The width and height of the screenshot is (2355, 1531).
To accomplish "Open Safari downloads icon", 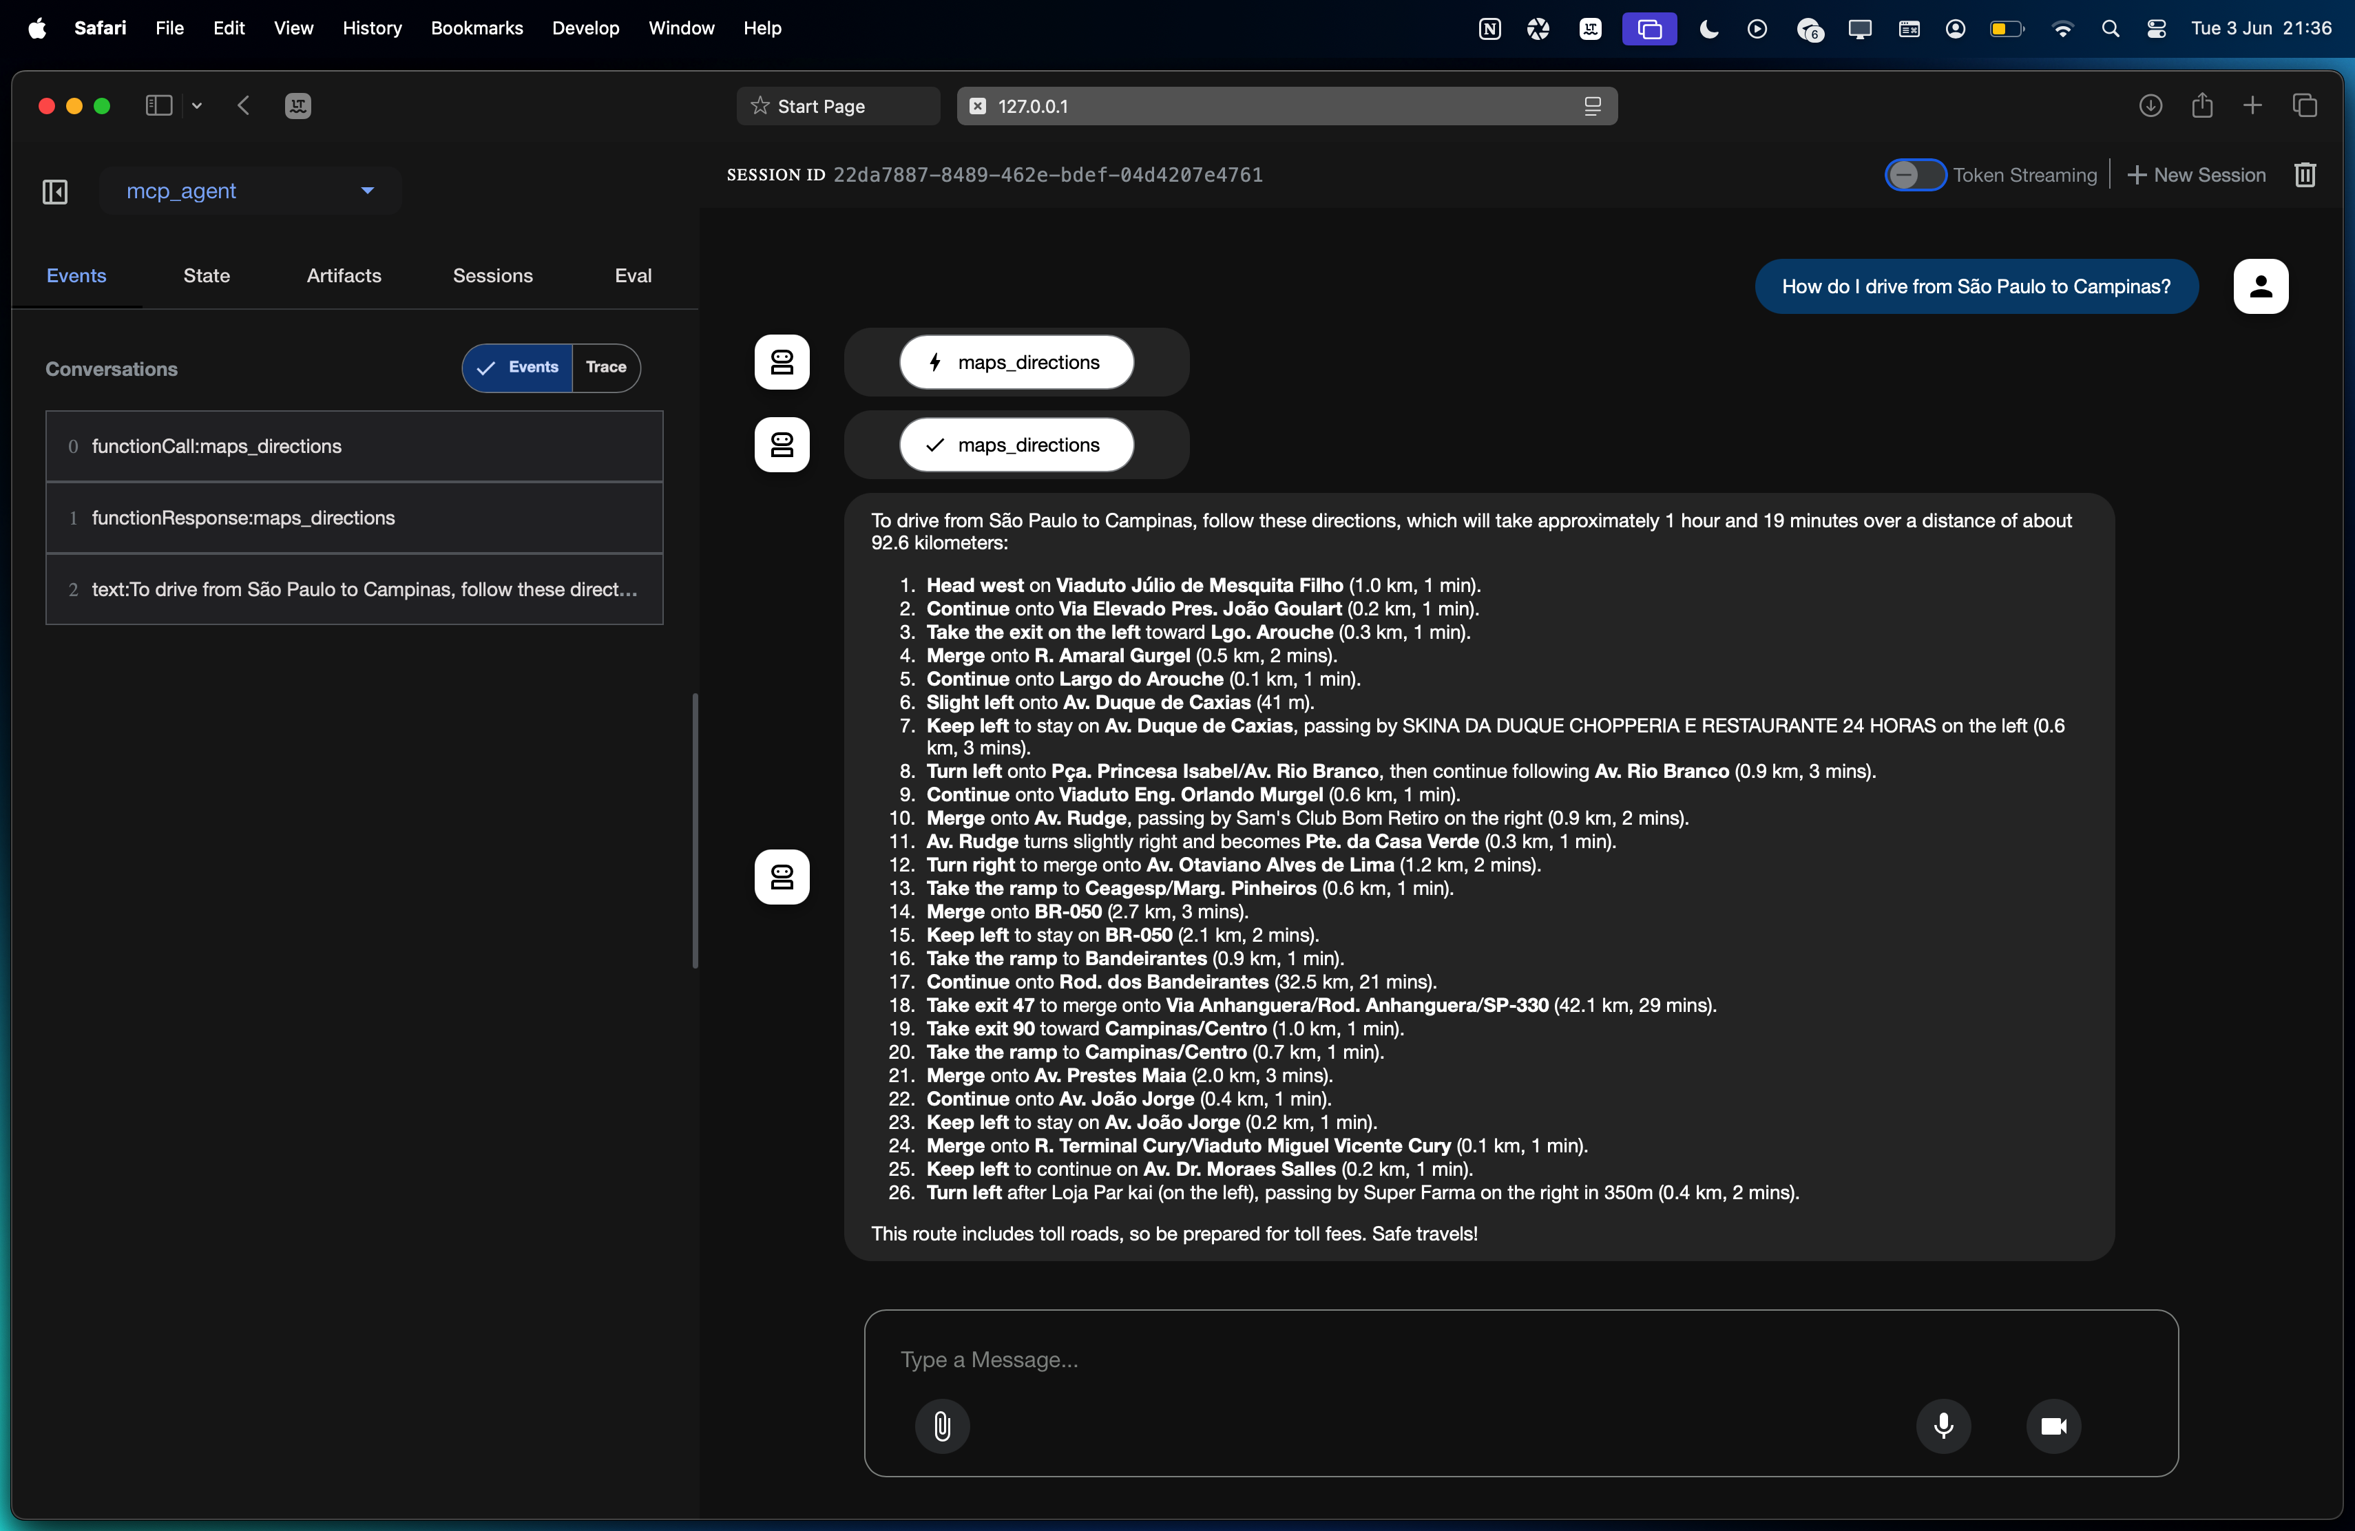I will tap(2150, 106).
